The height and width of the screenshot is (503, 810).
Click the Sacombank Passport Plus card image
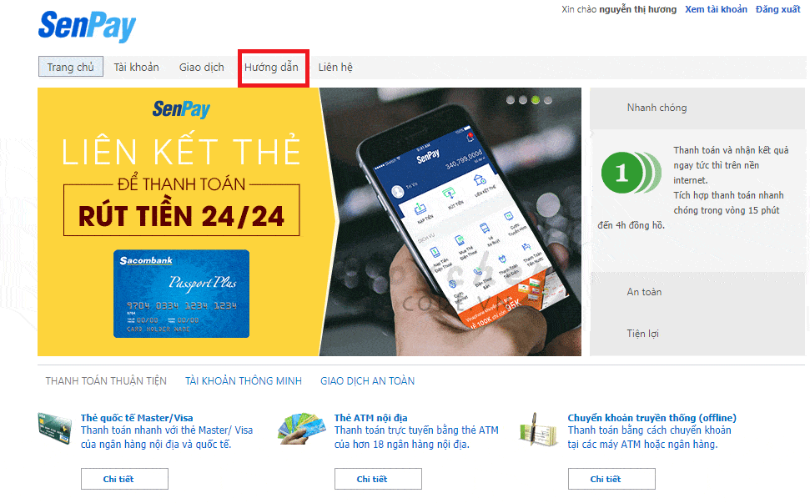pyautogui.click(x=181, y=294)
